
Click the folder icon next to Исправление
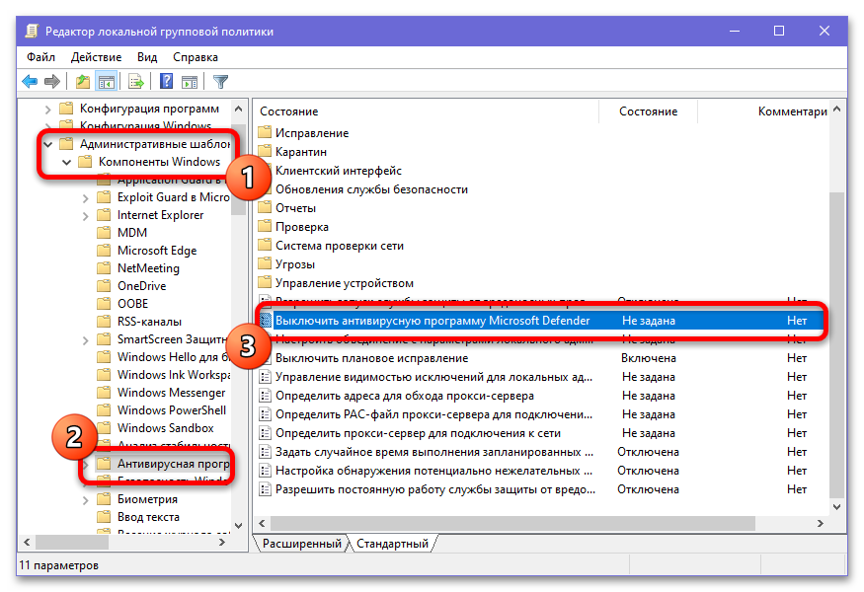(265, 133)
